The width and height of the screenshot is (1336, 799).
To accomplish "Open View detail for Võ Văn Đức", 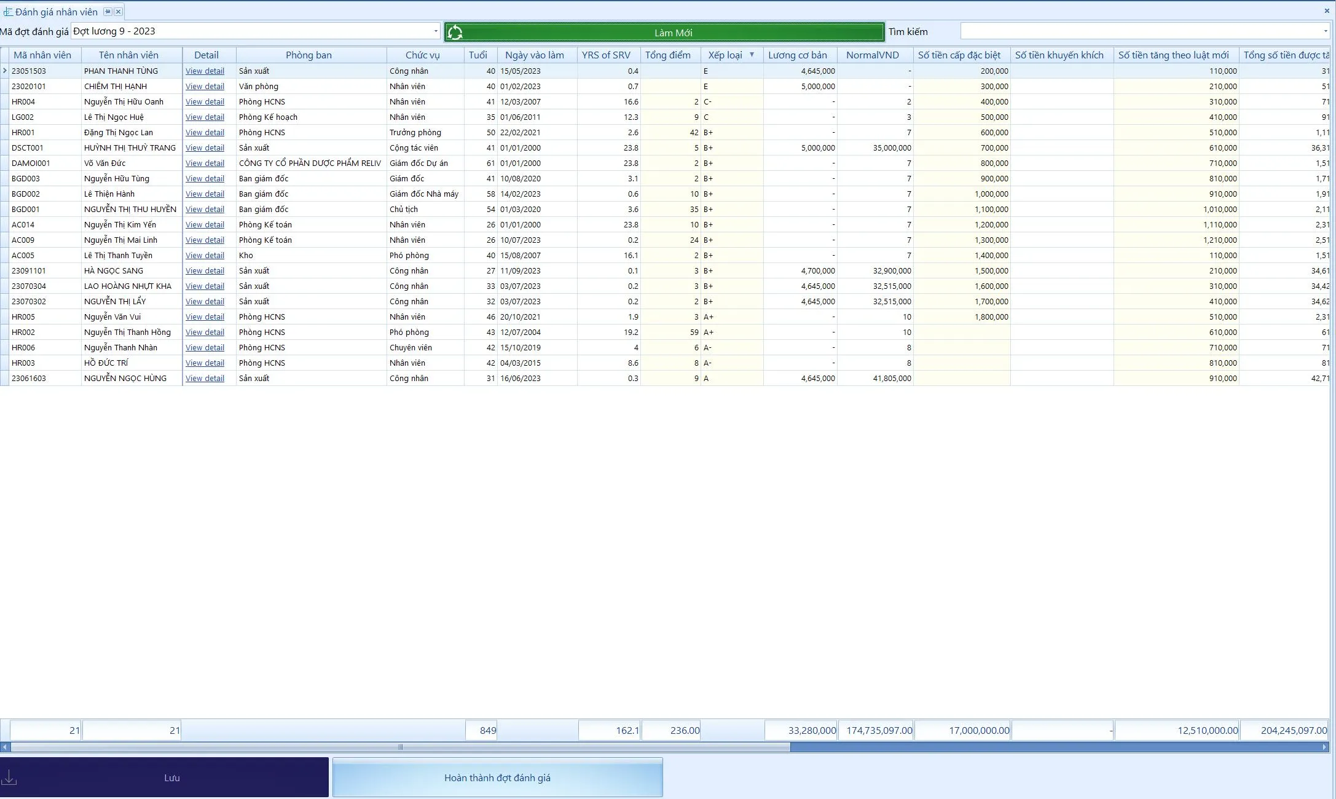I will [205, 163].
